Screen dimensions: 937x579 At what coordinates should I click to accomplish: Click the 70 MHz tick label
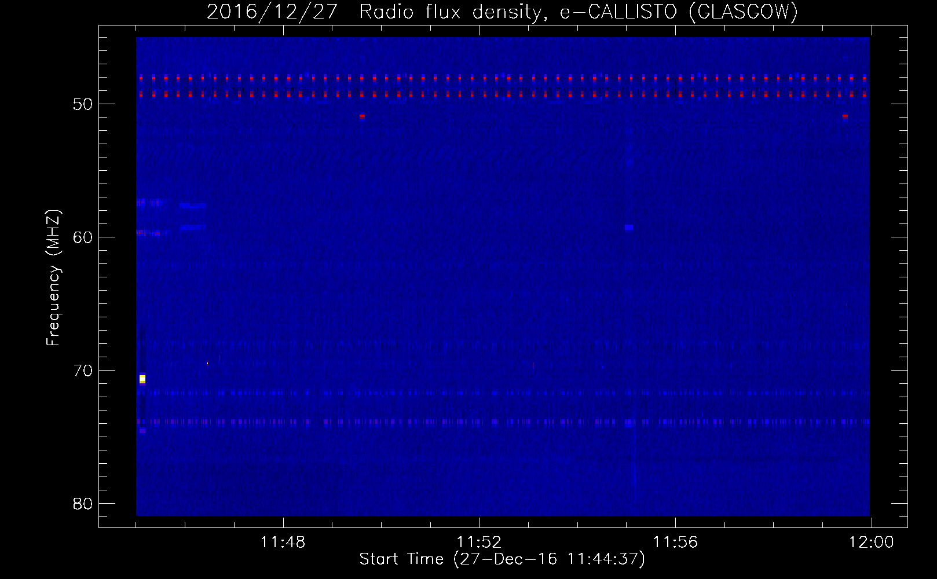(x=83, y=371)
